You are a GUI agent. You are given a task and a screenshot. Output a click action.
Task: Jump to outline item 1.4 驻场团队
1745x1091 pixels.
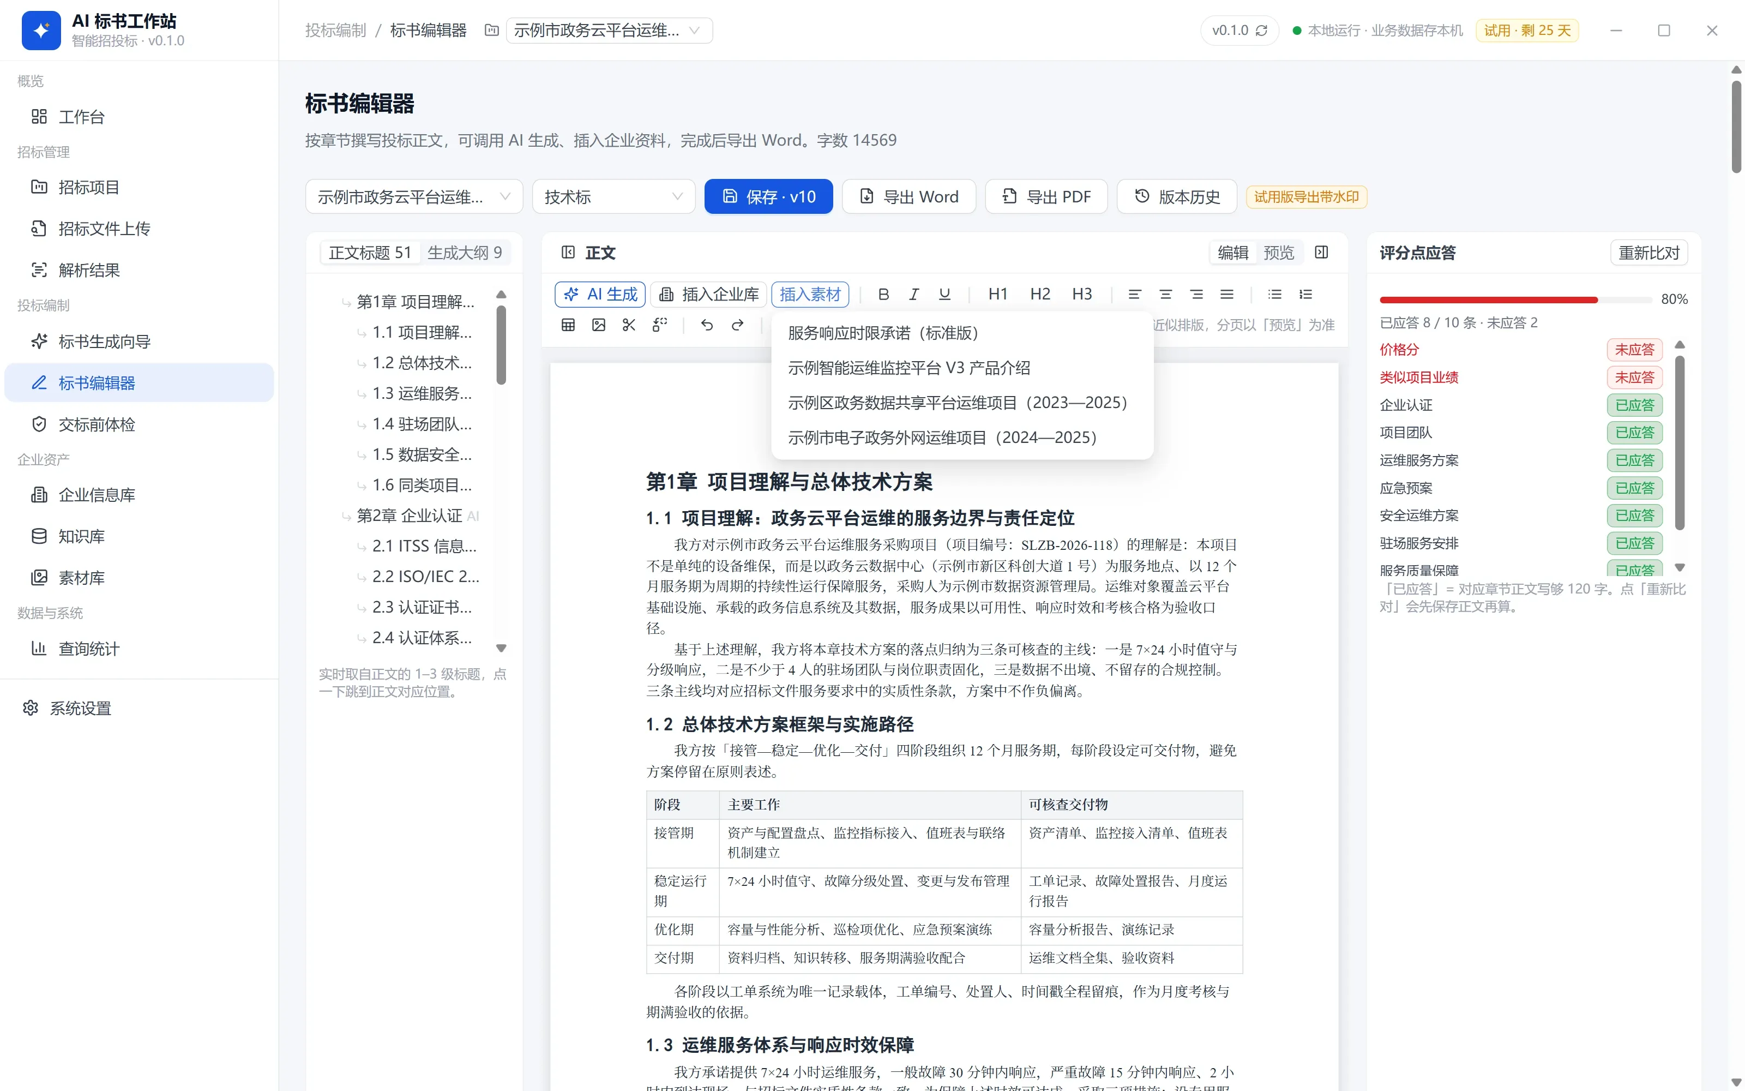(x=423, y=424)
